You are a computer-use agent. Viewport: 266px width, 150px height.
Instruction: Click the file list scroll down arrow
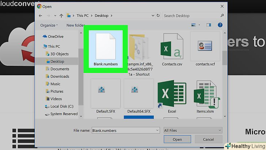[225, 116]
